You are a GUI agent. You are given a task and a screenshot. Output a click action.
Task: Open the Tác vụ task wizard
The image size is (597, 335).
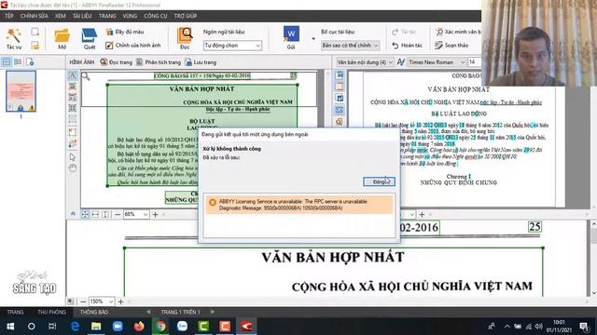14,38
